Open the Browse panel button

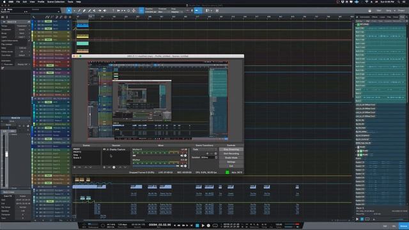pyautogui.click(x=403, y=226)
